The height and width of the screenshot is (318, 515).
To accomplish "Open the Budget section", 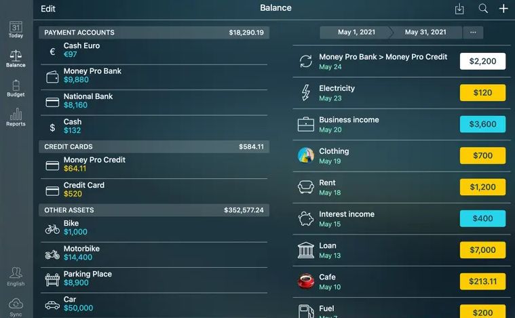I will click(16, 88).
